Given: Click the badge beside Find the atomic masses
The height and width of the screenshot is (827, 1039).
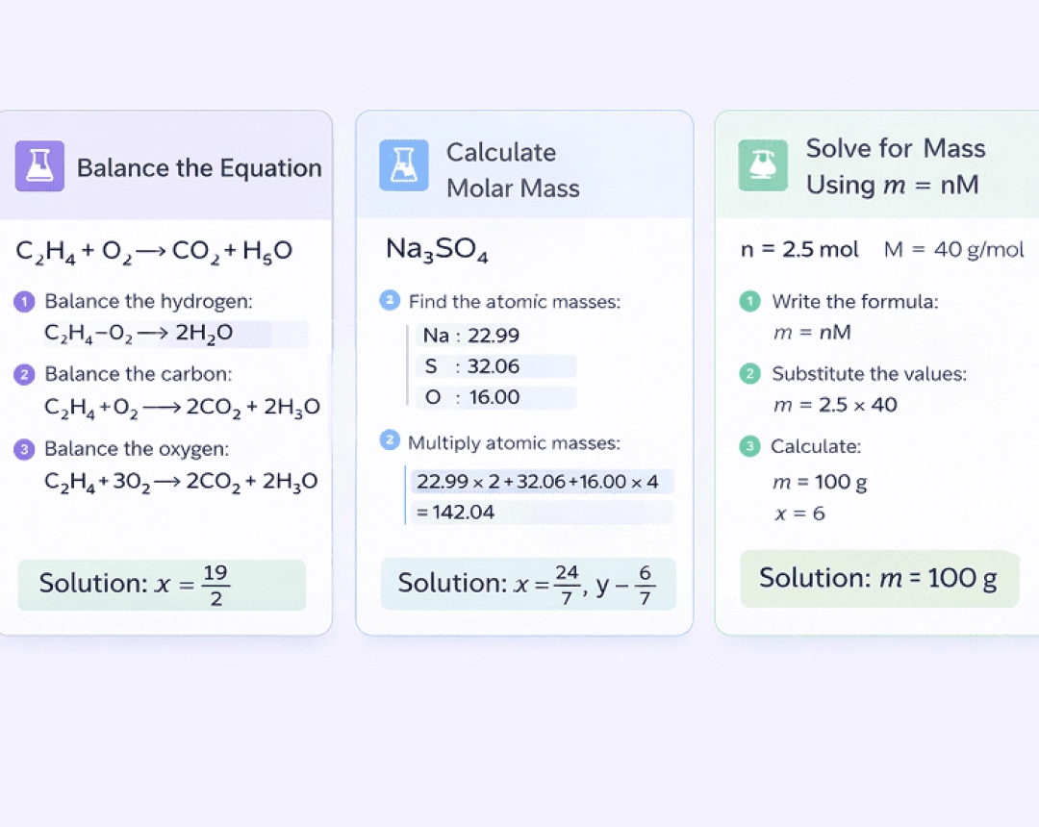Looking at the screenshot, I should click(390, 302).
